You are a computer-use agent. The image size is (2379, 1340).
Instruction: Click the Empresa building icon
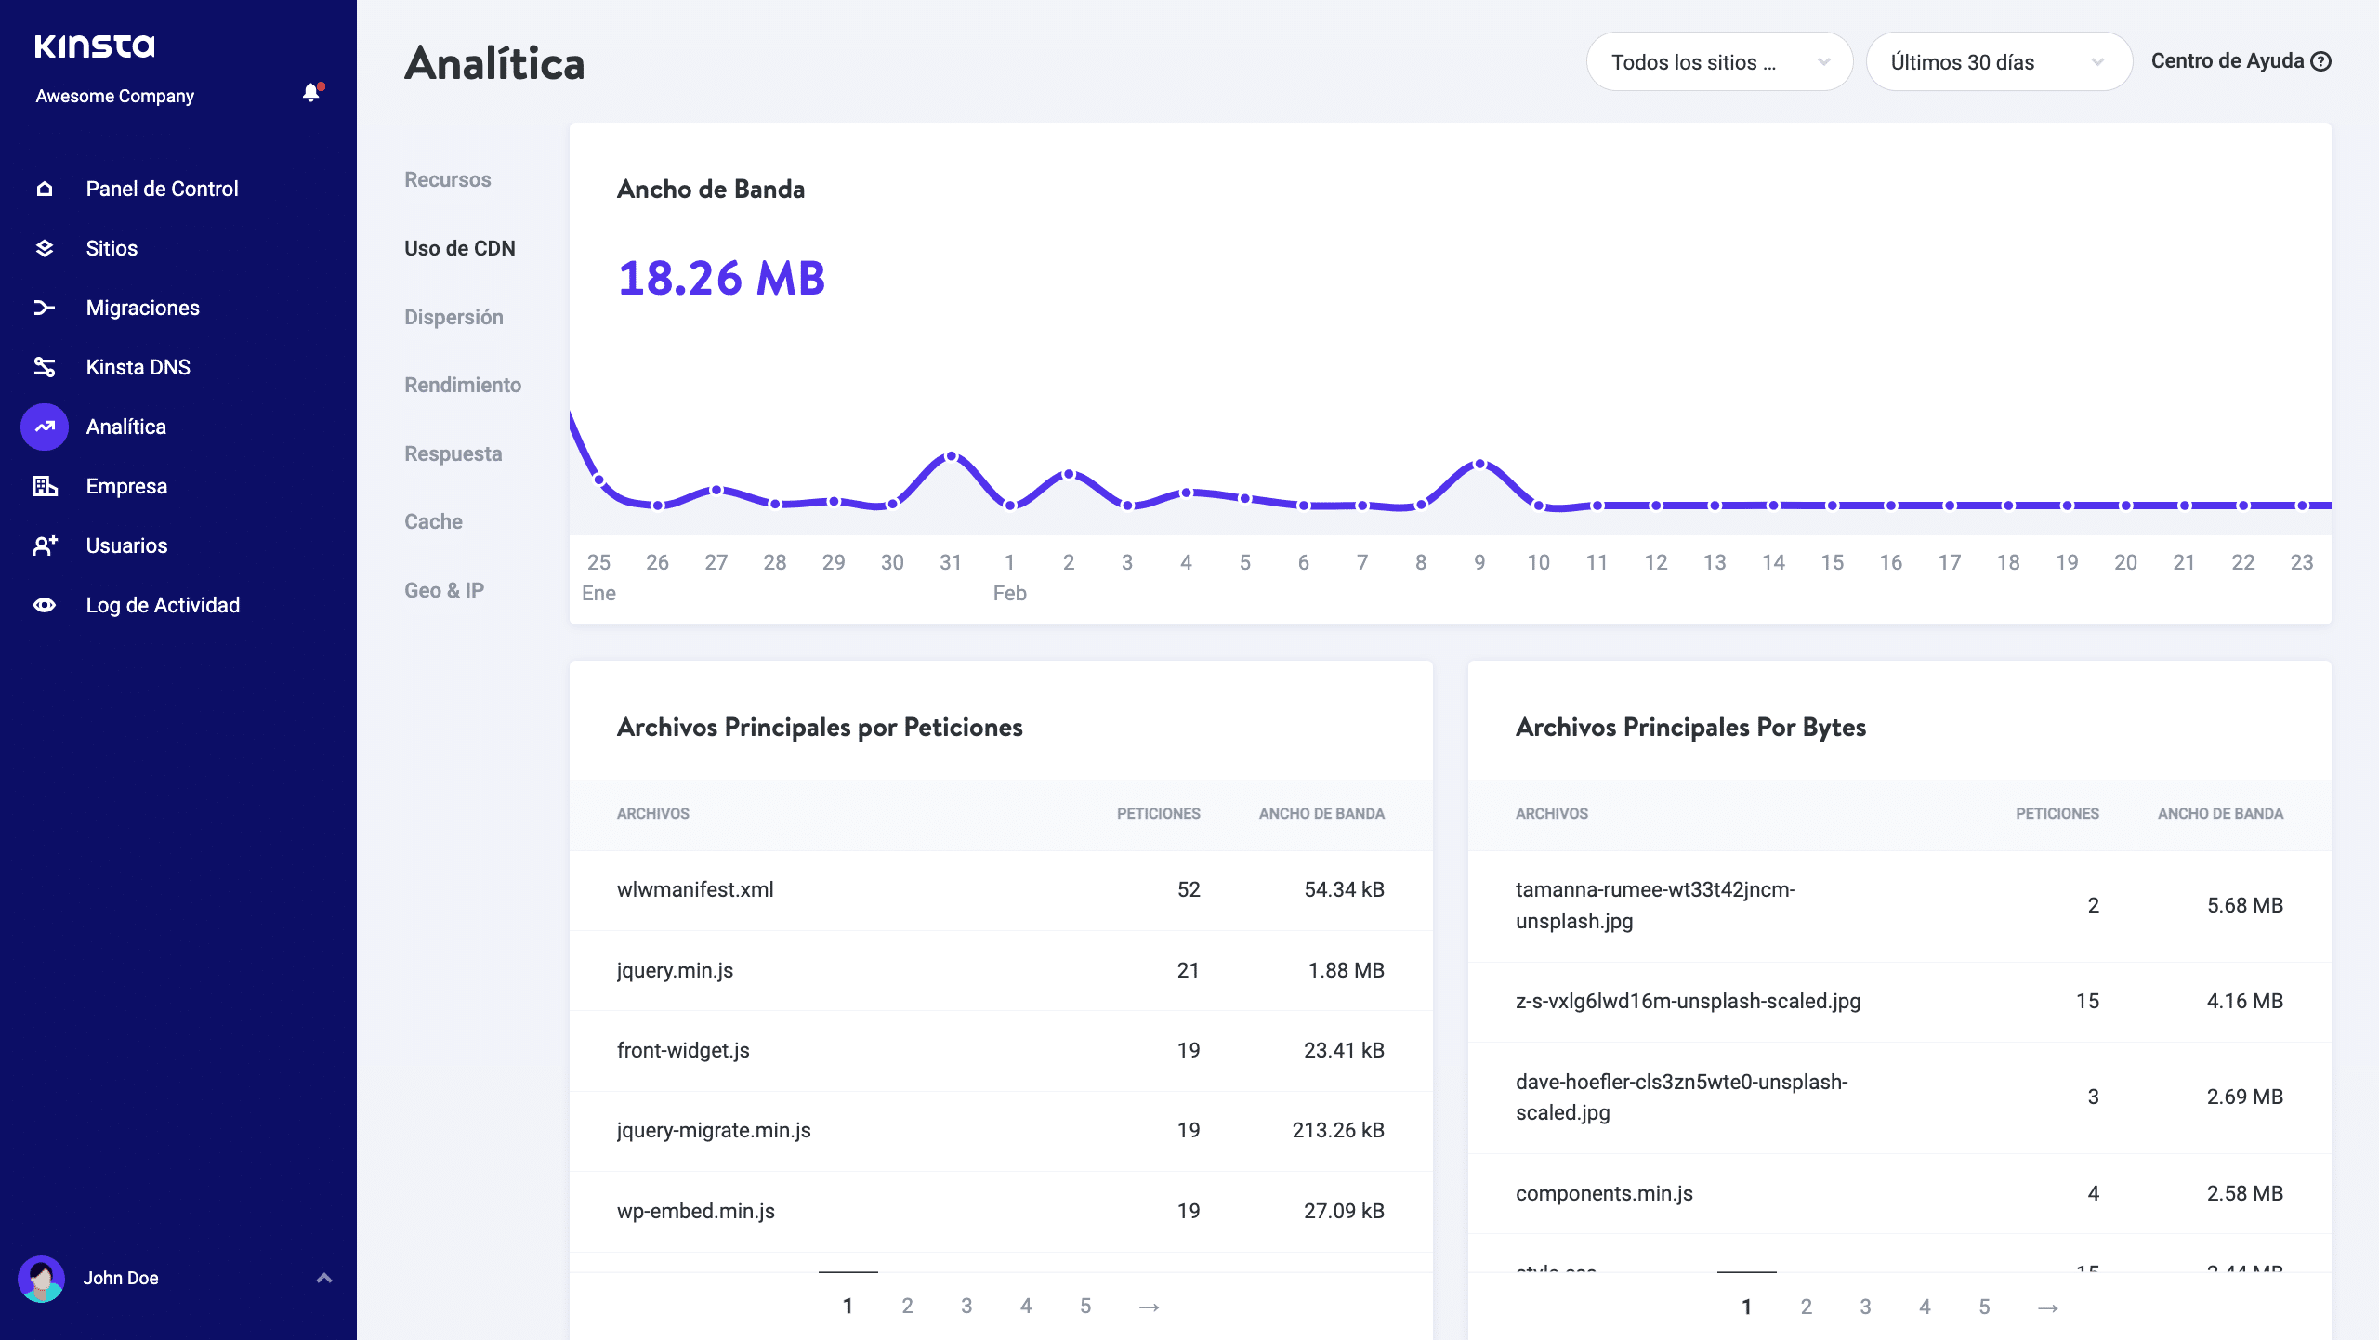pos(45,486)
